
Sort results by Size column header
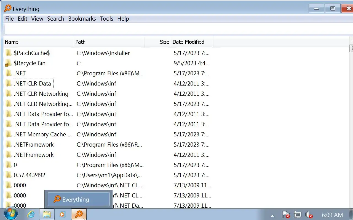point(157,42)
